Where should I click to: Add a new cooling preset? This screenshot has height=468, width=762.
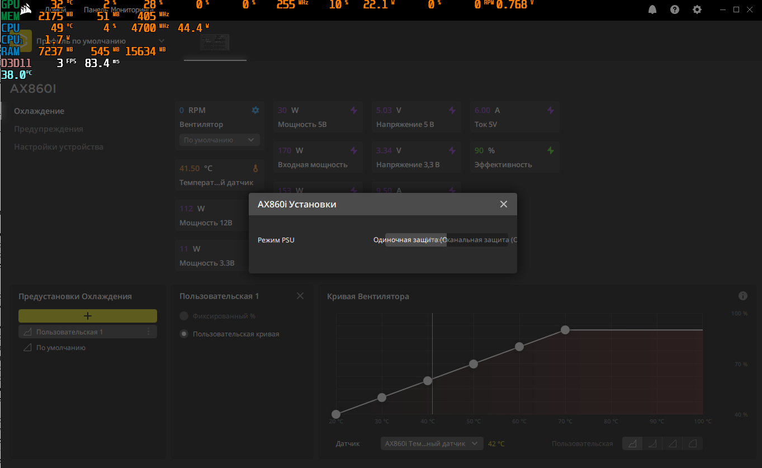pyautogui.click(x=88, y=316)
